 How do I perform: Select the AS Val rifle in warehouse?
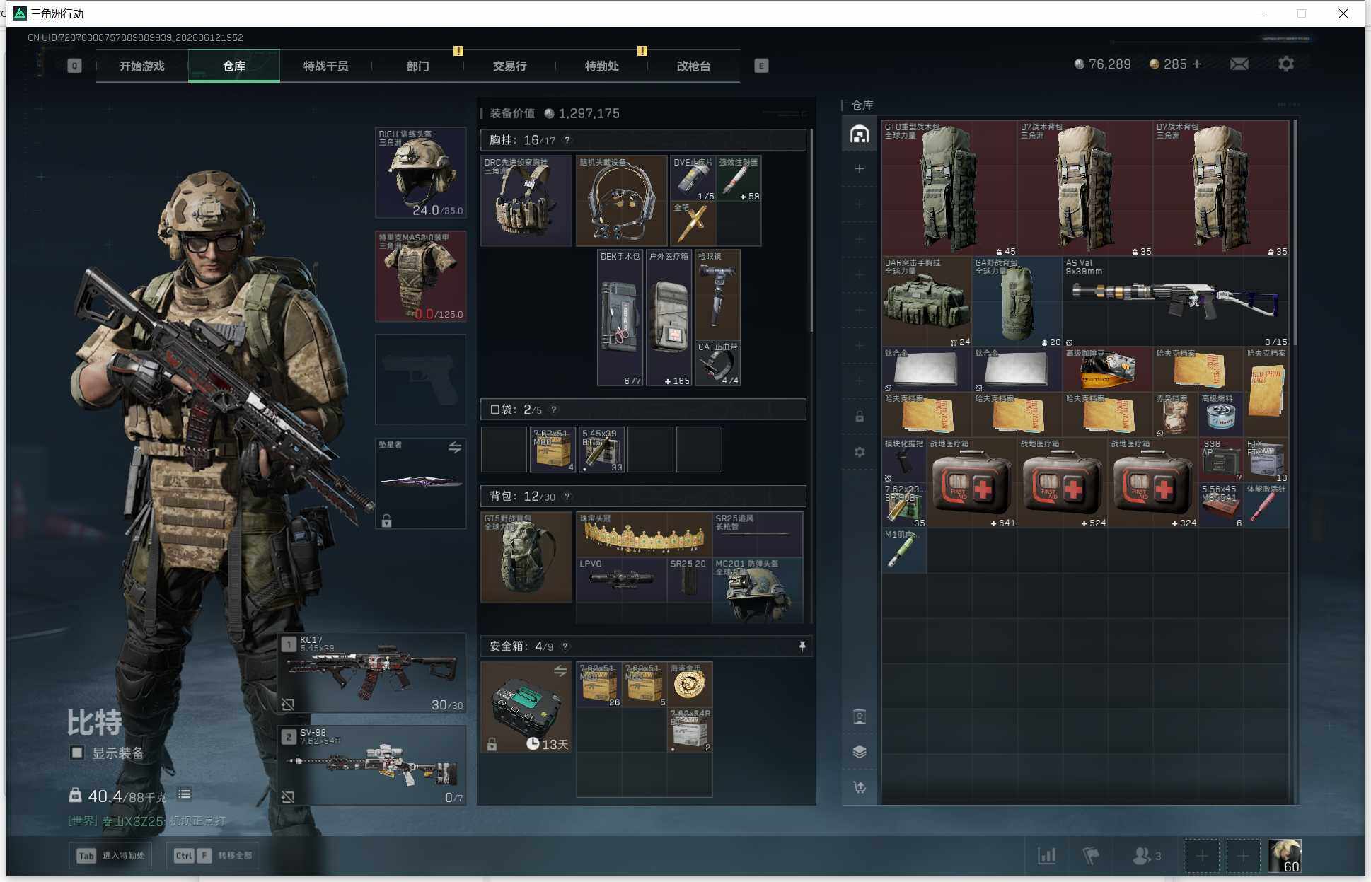(1176, 302)
